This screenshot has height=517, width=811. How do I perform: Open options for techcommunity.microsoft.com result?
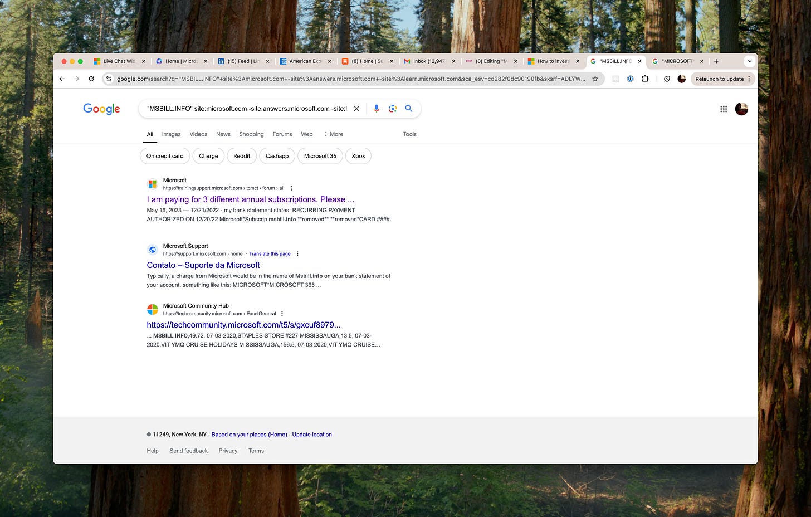[x=282, y=314]
